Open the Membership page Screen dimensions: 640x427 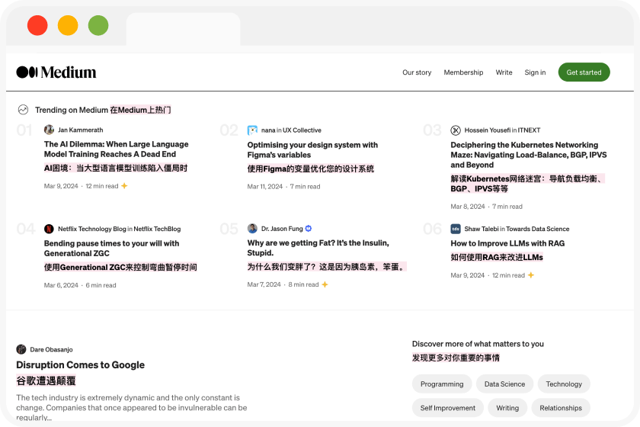click(463, 72)
